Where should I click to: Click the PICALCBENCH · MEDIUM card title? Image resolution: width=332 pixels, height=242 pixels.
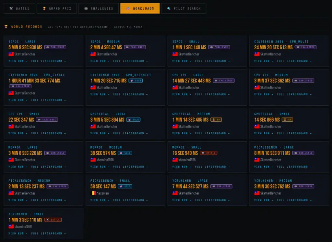[30, 181]
